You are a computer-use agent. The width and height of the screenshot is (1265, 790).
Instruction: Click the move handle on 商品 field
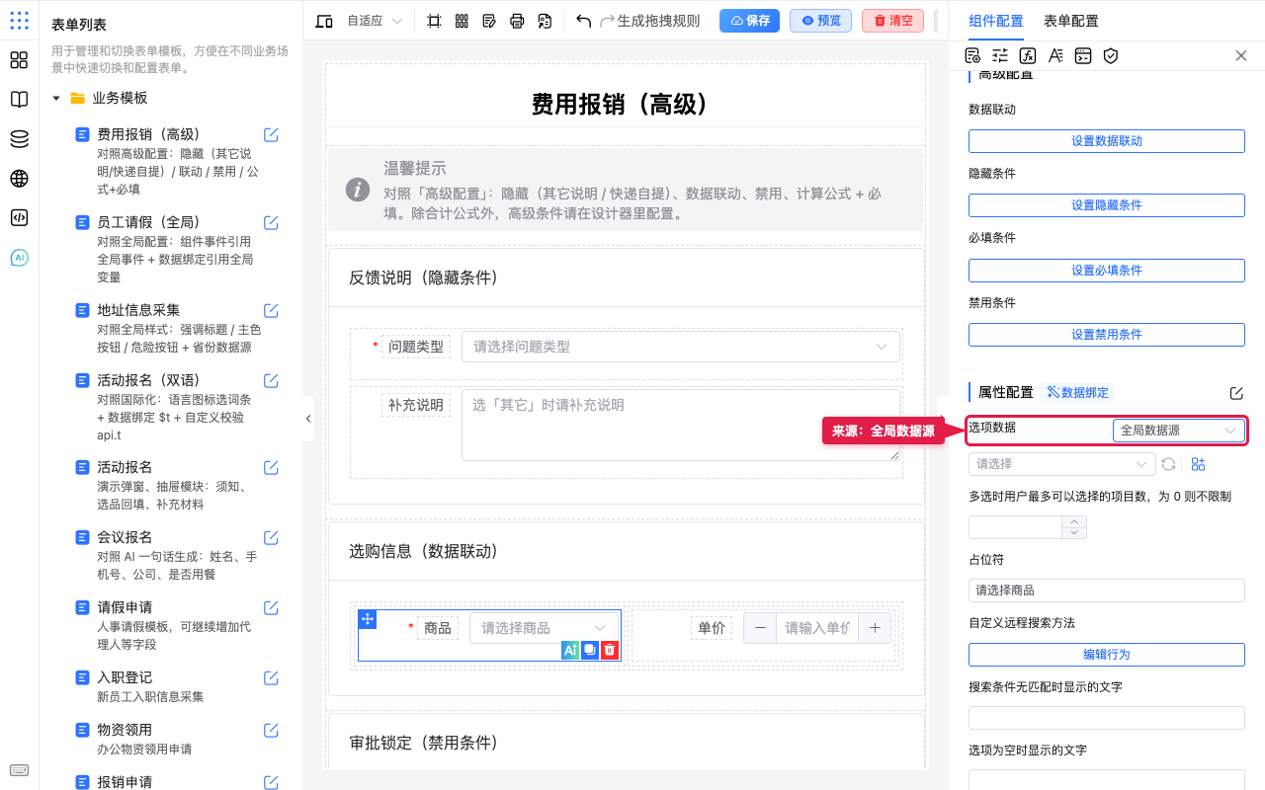pyautogui.click(x=367, y=619)
